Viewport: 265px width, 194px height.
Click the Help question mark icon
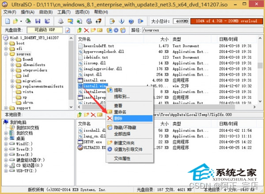pyautogui.click(x=131, y=21)
